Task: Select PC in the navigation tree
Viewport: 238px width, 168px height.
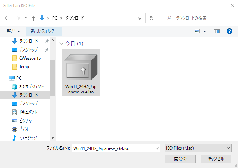Action: click(x=19, y=78)
